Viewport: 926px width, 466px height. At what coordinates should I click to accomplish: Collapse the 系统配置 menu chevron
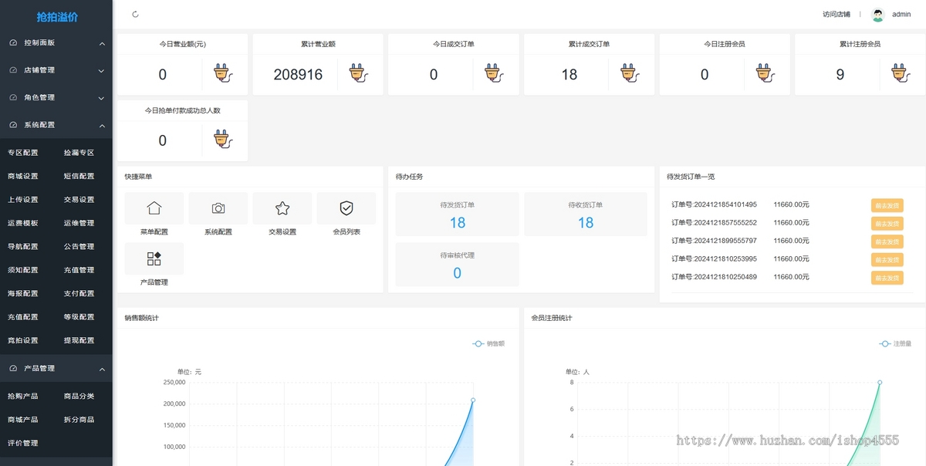coord(102,126)
